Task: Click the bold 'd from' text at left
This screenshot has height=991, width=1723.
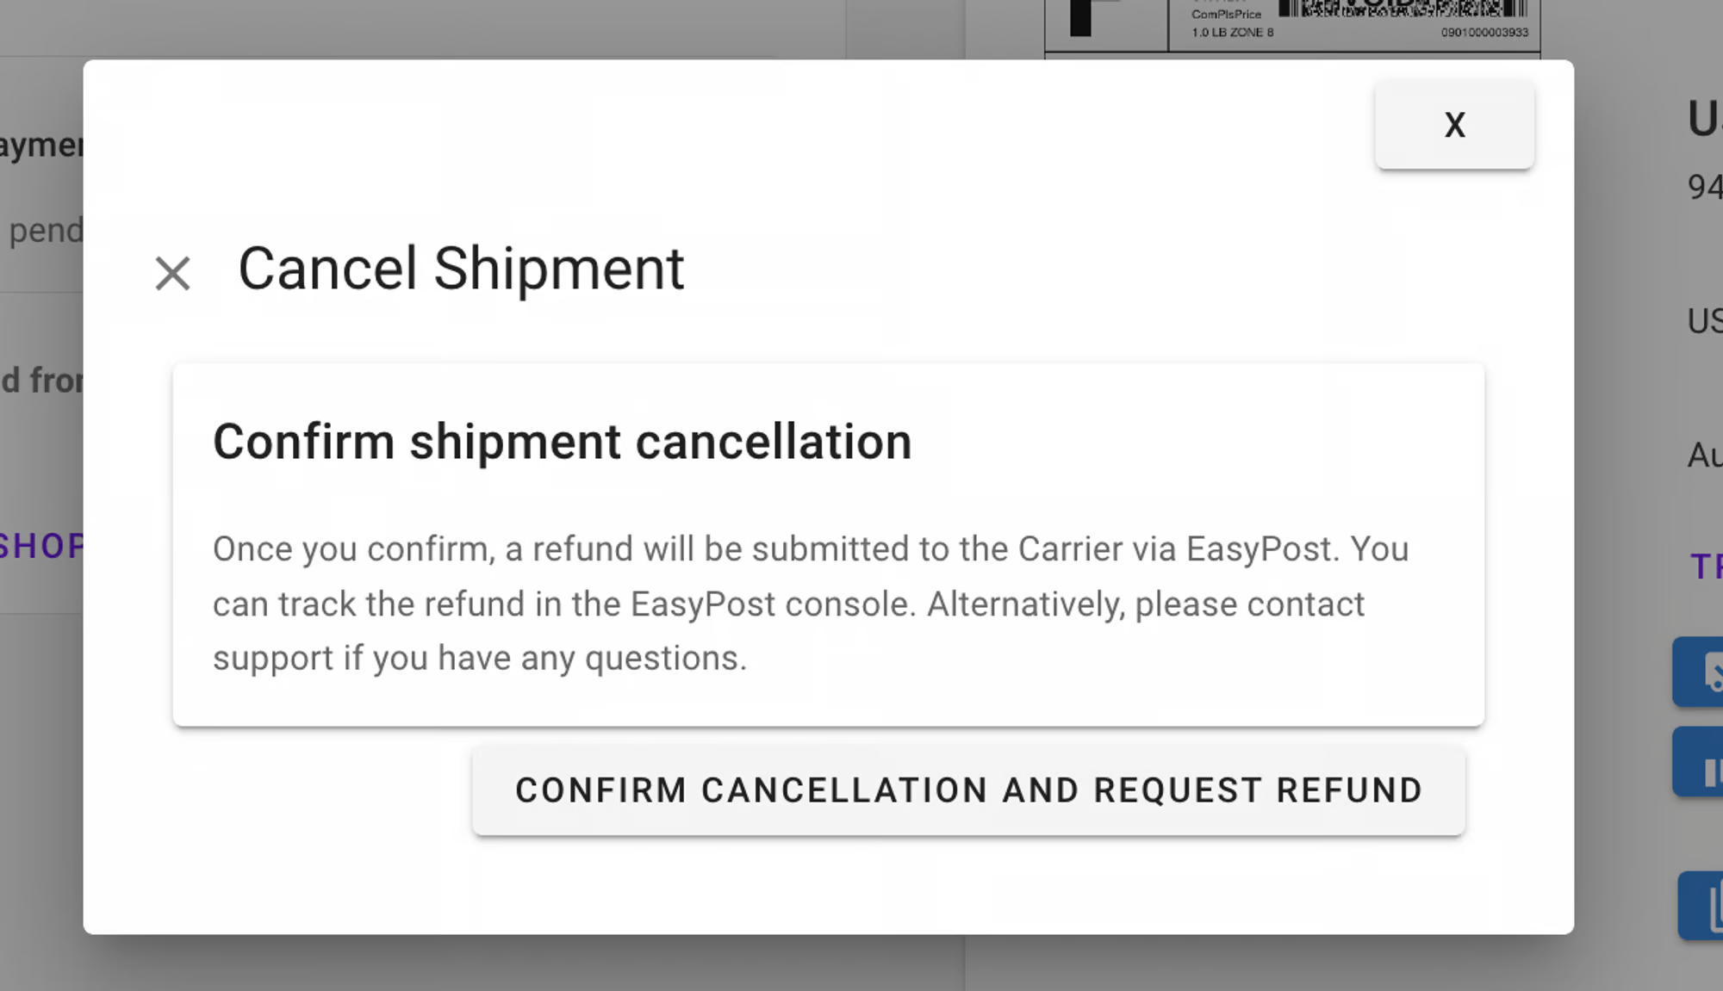Action: coord(41,380)
